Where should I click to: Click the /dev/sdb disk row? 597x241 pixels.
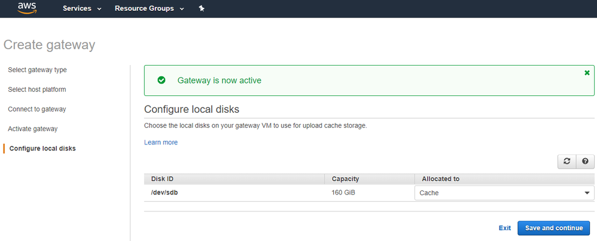(165, 193)
